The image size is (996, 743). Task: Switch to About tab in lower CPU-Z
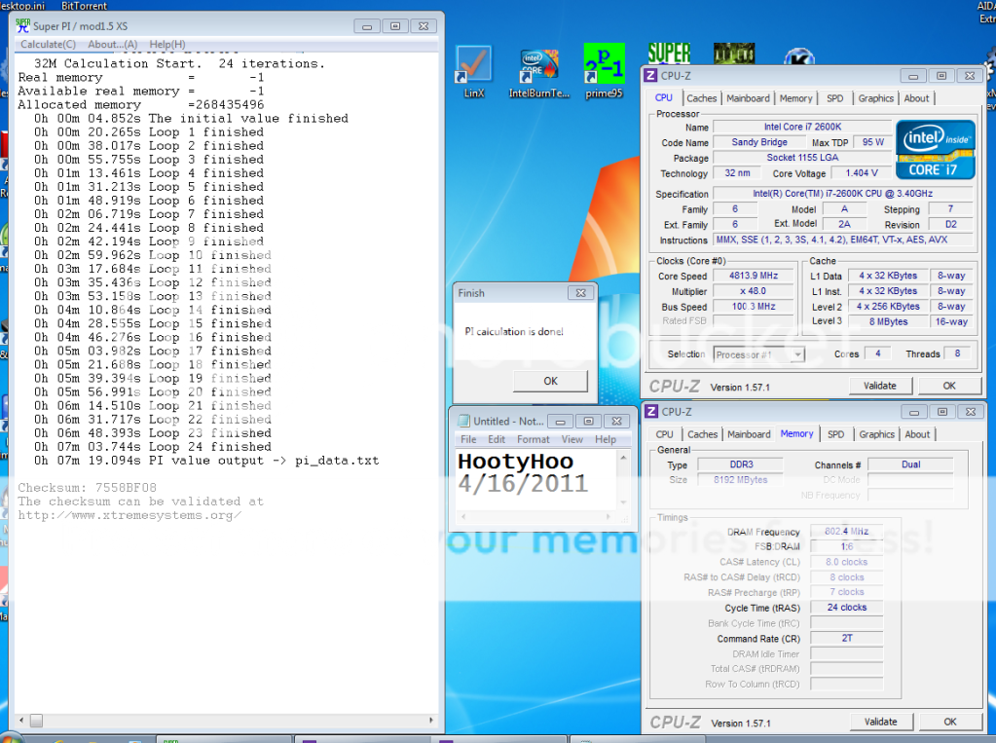click(917, 434)
